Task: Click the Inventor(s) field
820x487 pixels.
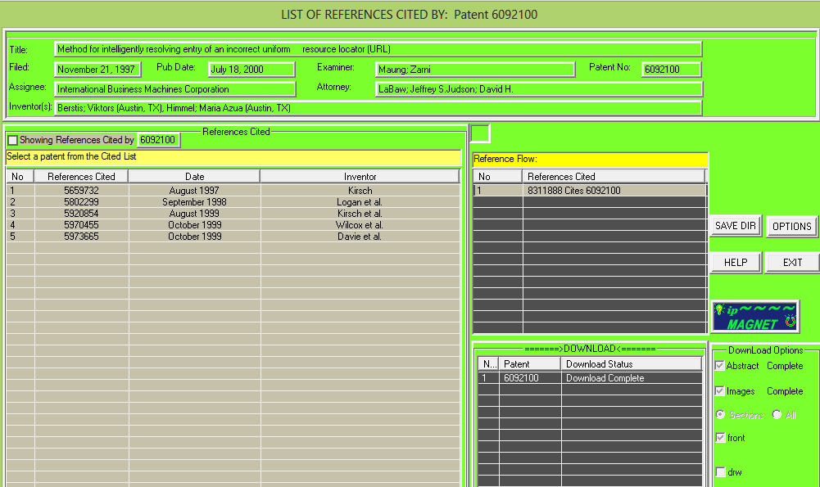Action: [378, 108]
